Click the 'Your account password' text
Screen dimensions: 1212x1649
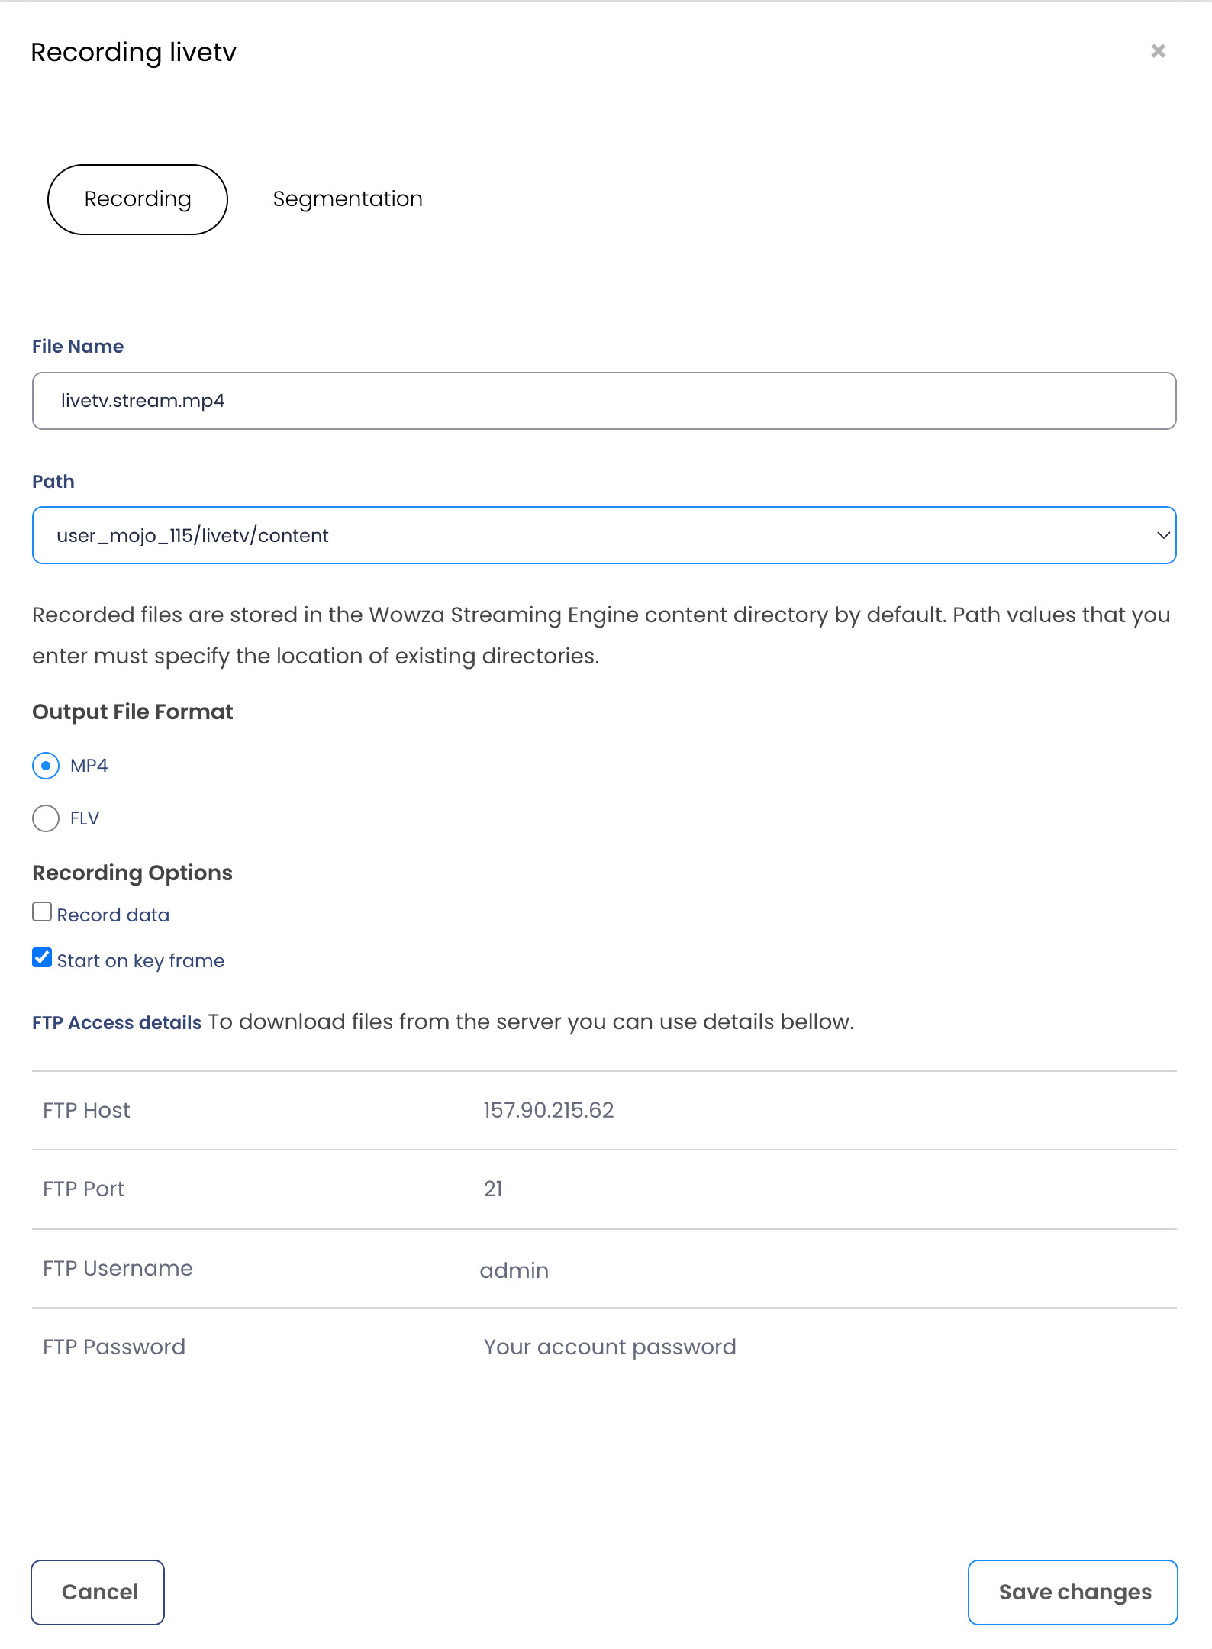[609, 1347]
